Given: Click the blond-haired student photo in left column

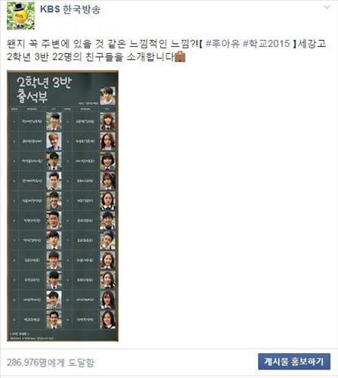Looking at the screenshot, I should [x=54, y=141].
